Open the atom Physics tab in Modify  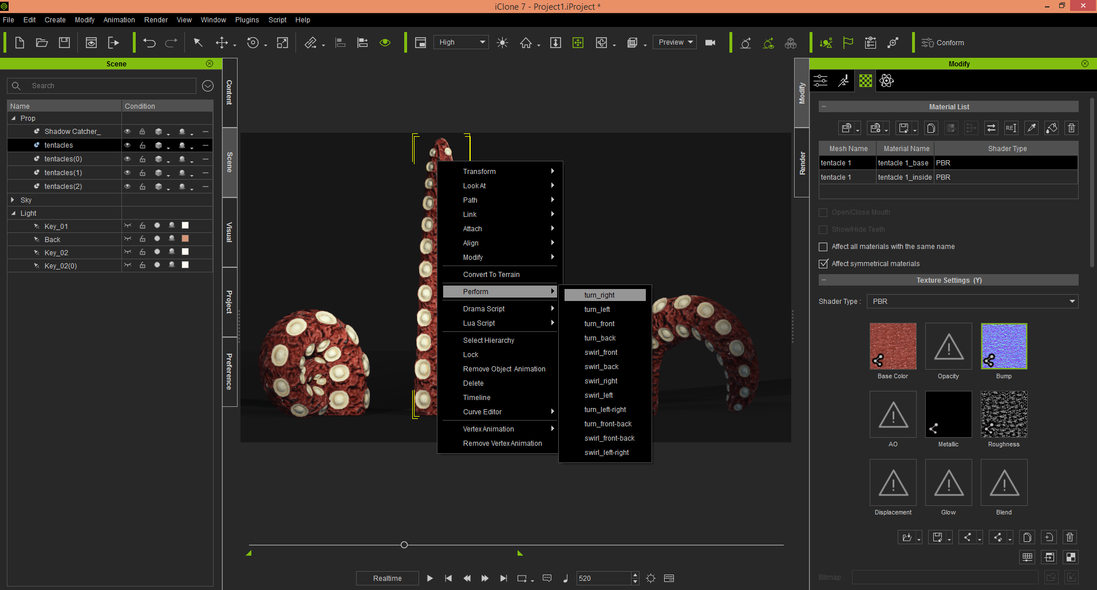[x=887, y=81]
